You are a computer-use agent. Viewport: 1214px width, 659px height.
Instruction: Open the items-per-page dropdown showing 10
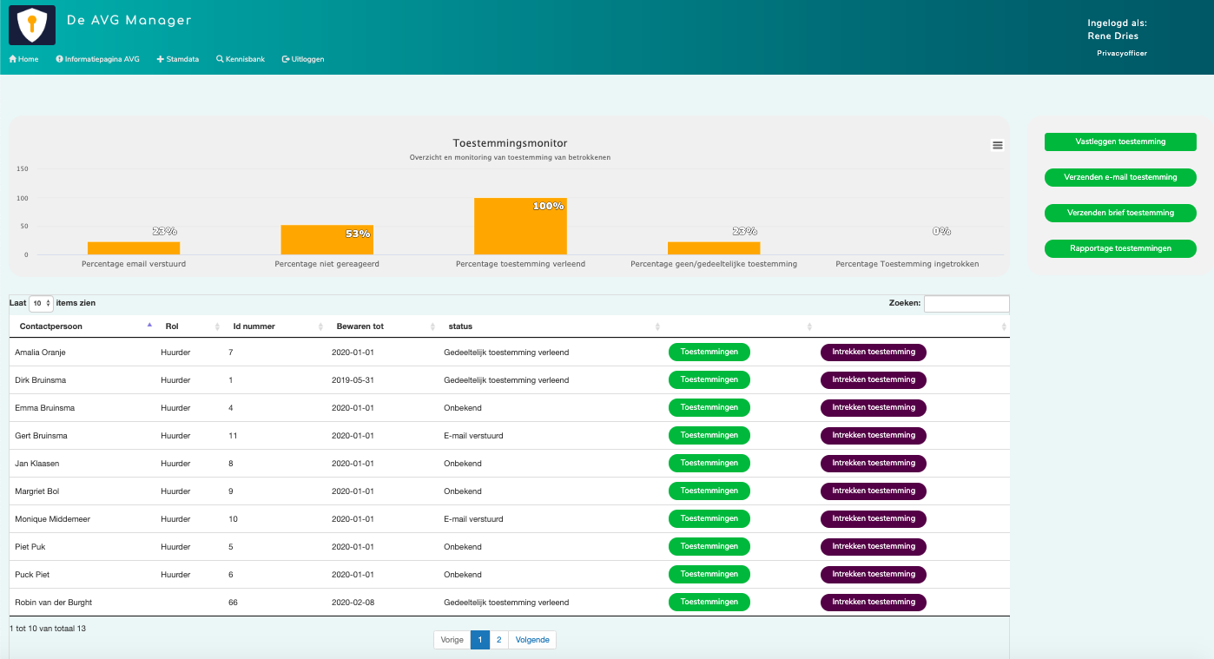[x=41, y=304]
